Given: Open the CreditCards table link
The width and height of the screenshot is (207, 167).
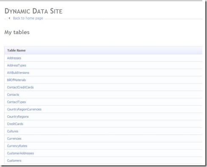Looking at the screenshot, I should coord(15,124).
